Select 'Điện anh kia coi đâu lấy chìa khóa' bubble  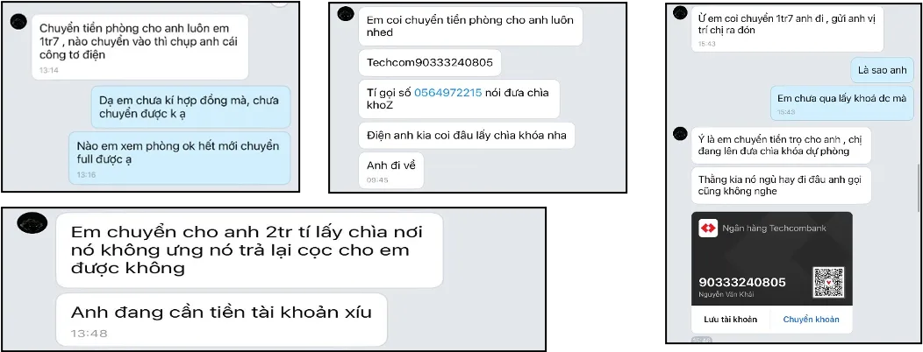pyautogui.click(x=466, y=135)
